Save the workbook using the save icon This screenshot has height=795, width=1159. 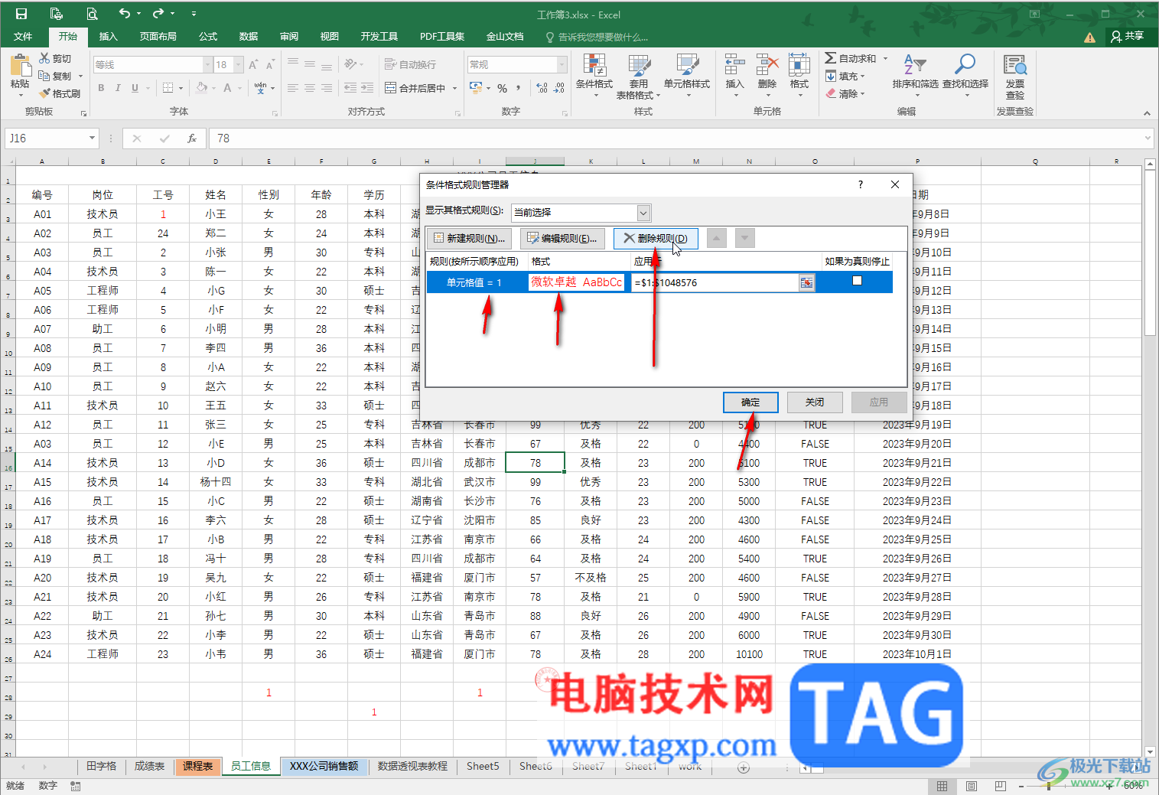pos(21,14)
